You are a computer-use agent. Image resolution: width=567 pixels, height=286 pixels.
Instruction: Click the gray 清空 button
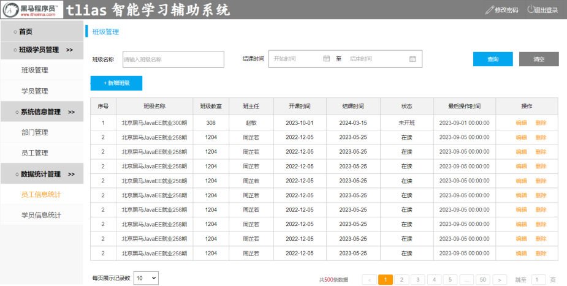pos(539,59)
